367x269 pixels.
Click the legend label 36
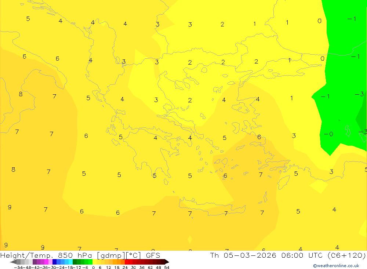click(x=142, y=268)
